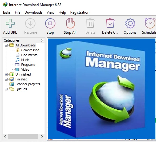Stop the selected download with the Stop icon
The image size is (156, 142).
click(50, 23)
